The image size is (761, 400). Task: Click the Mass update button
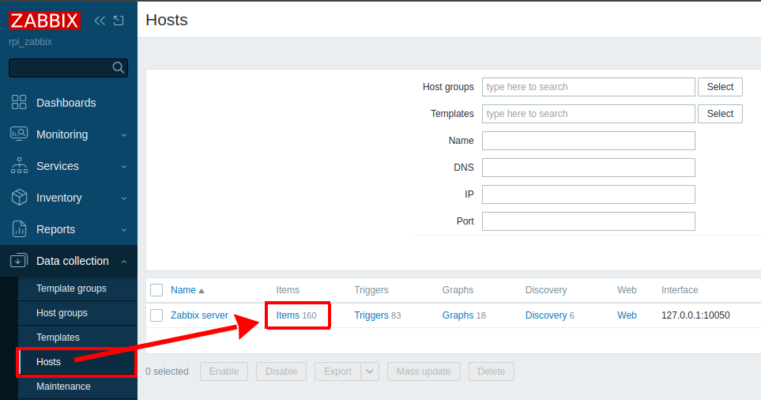point(424,372)
